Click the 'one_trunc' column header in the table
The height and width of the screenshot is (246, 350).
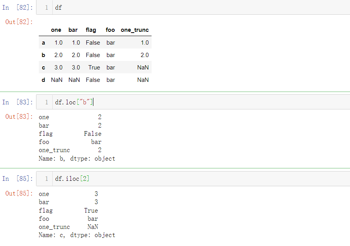(x=135, y=30)
